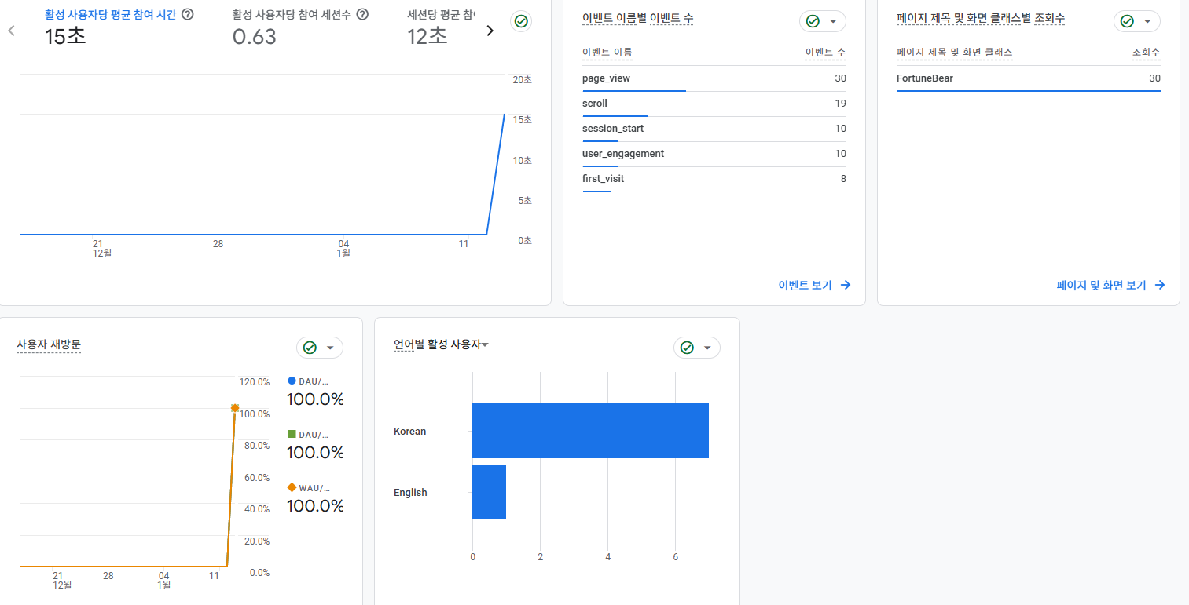Click the green square DAU legend marker
Screen dimensions: 1189x605
292,434
